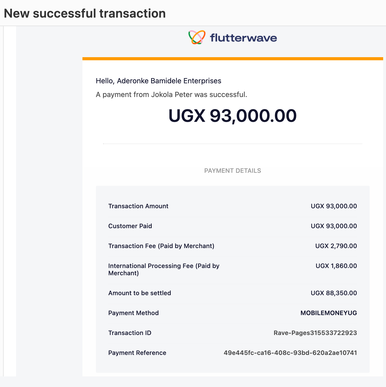Select the UGX 1,860.00 processing fee
The image size is (386, 387).
[x=336, y=266]
